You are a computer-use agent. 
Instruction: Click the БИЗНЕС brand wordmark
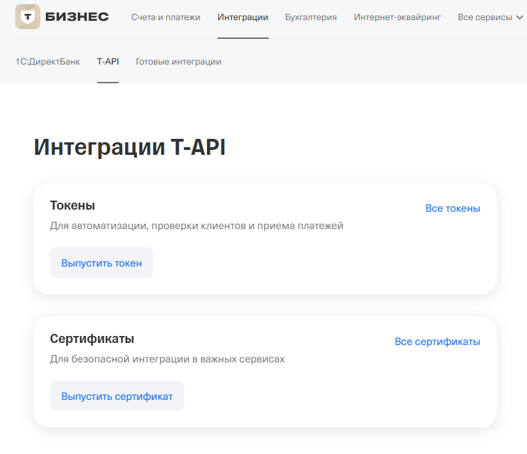pyautogui.click(x=77, y=17)
